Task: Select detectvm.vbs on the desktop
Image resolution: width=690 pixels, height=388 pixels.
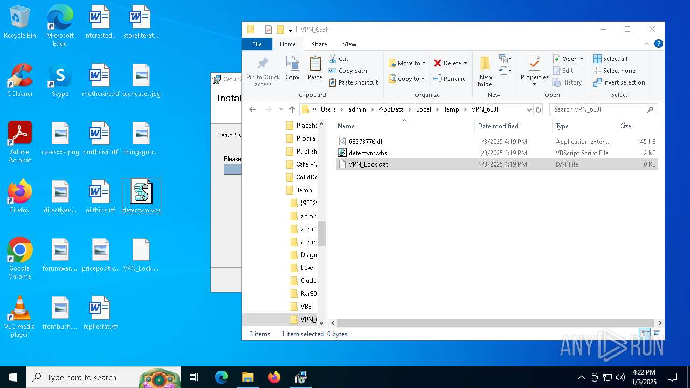Action: coord(141,197)
